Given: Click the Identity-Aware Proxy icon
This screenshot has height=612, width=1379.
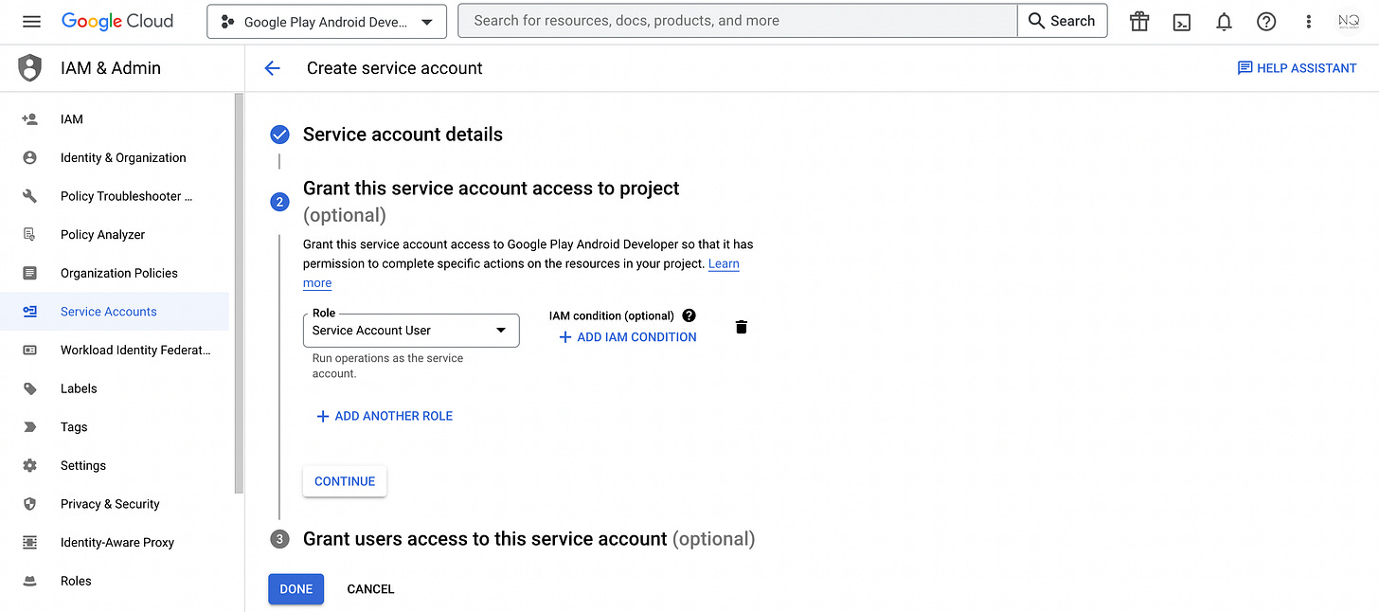Looking at the screenshot, I should 29,543.
